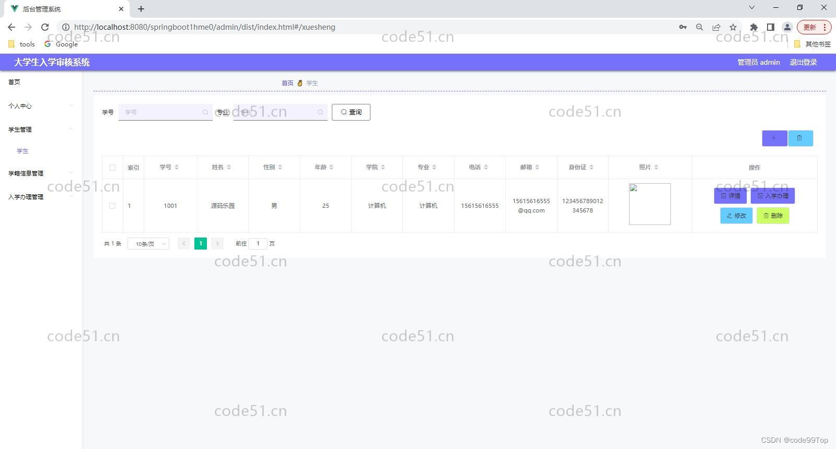Sort the table by 身份证 column
The height and width of the screenshot is (449, 836).
591,167
